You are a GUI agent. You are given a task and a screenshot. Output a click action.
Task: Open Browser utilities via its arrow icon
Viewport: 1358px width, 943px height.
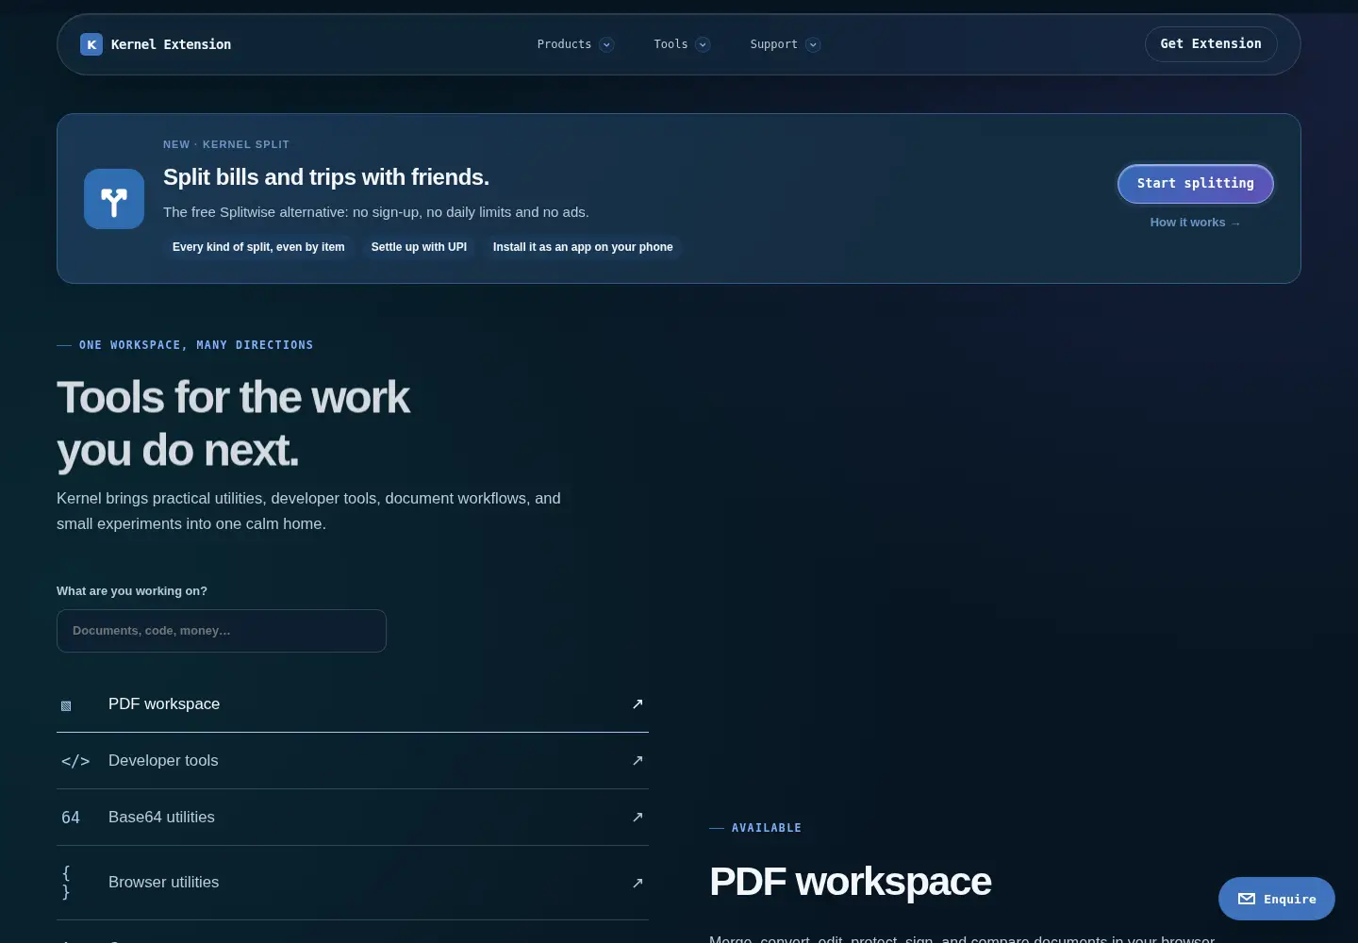tap(638, 883)
